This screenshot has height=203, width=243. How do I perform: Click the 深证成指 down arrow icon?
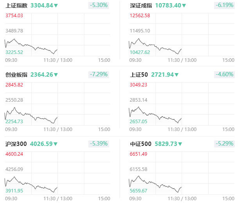click(184, 6)
